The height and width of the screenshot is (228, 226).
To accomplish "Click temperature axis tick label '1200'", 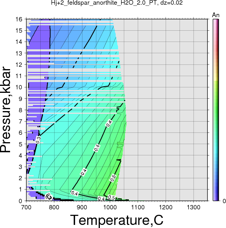I will 166,207.
